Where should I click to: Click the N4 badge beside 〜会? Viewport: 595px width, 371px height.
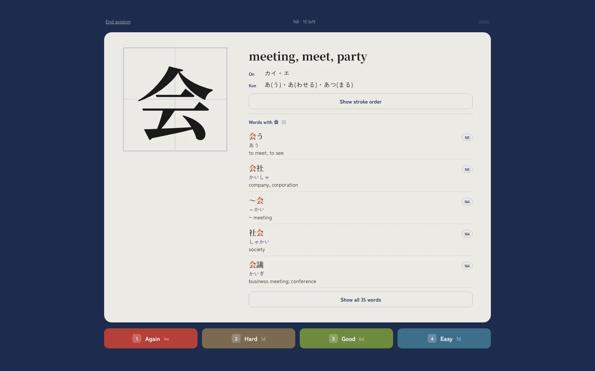pyautogui.click(x=467, y=202)
